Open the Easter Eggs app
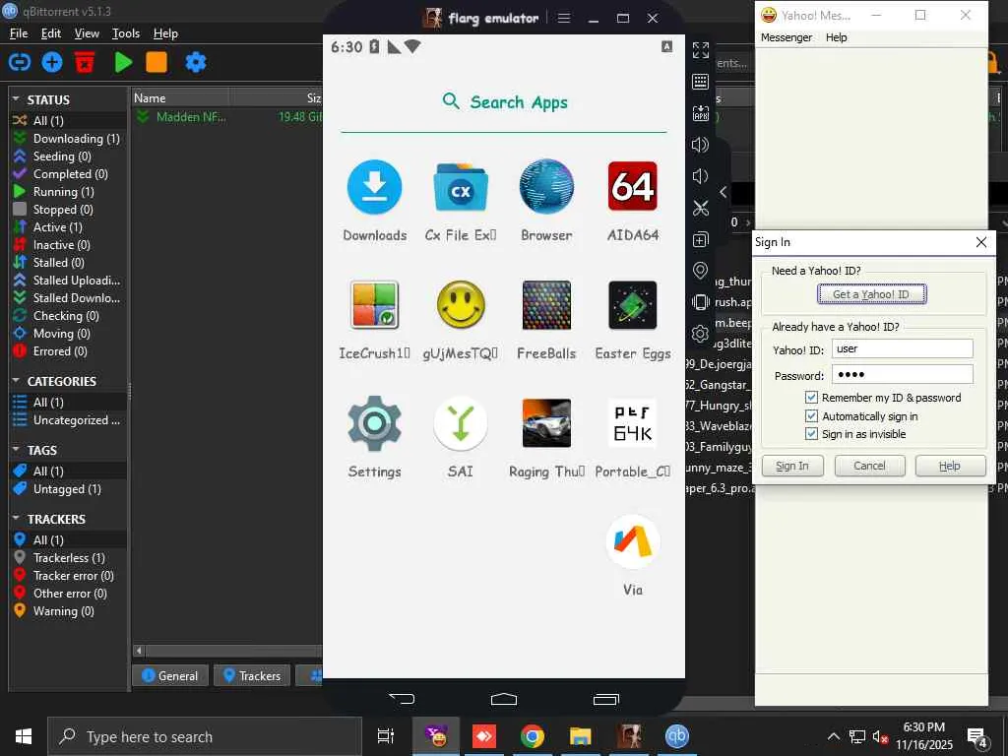The image size is (1008, 756). tap(633, 305)
